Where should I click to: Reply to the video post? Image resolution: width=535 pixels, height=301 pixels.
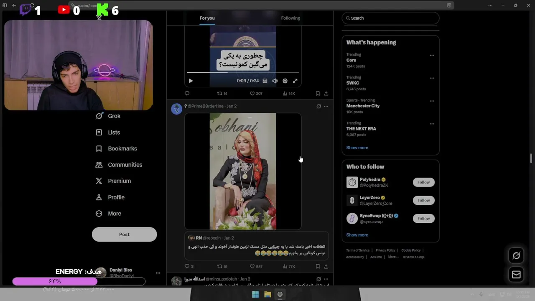[x=187, y=94]
